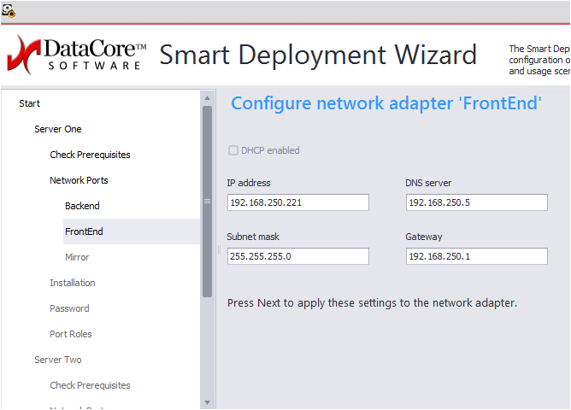This screenshot has width=571, height=410.
Task: Select the Start step in the tree
Action: (30, 103)
